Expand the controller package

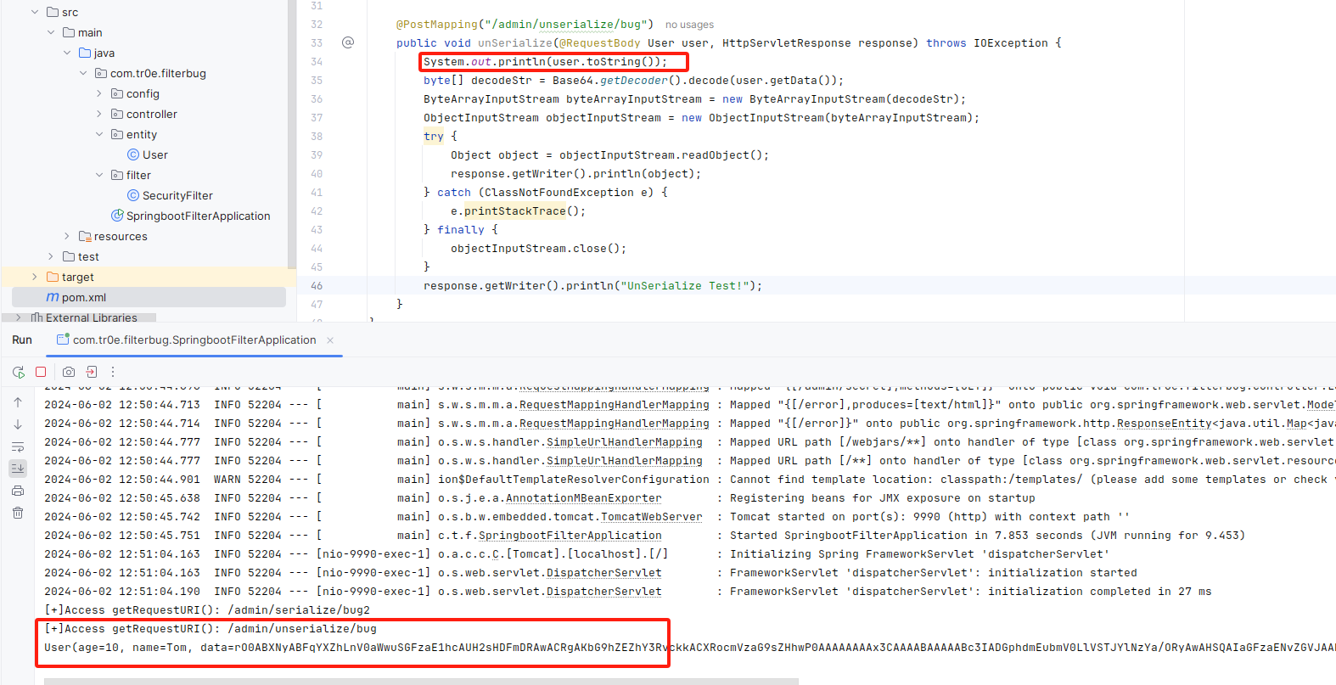click(99, 114)
